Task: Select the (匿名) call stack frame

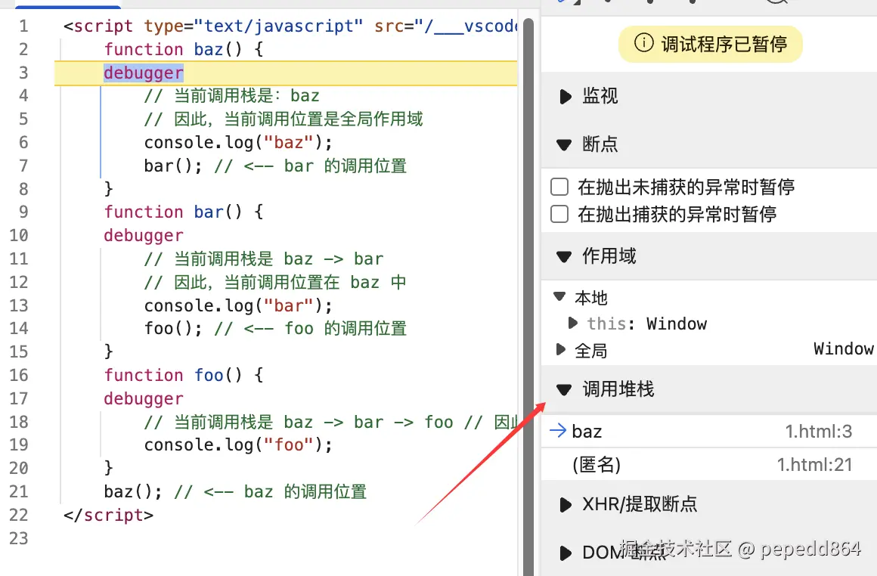Action: click(708, 464)
